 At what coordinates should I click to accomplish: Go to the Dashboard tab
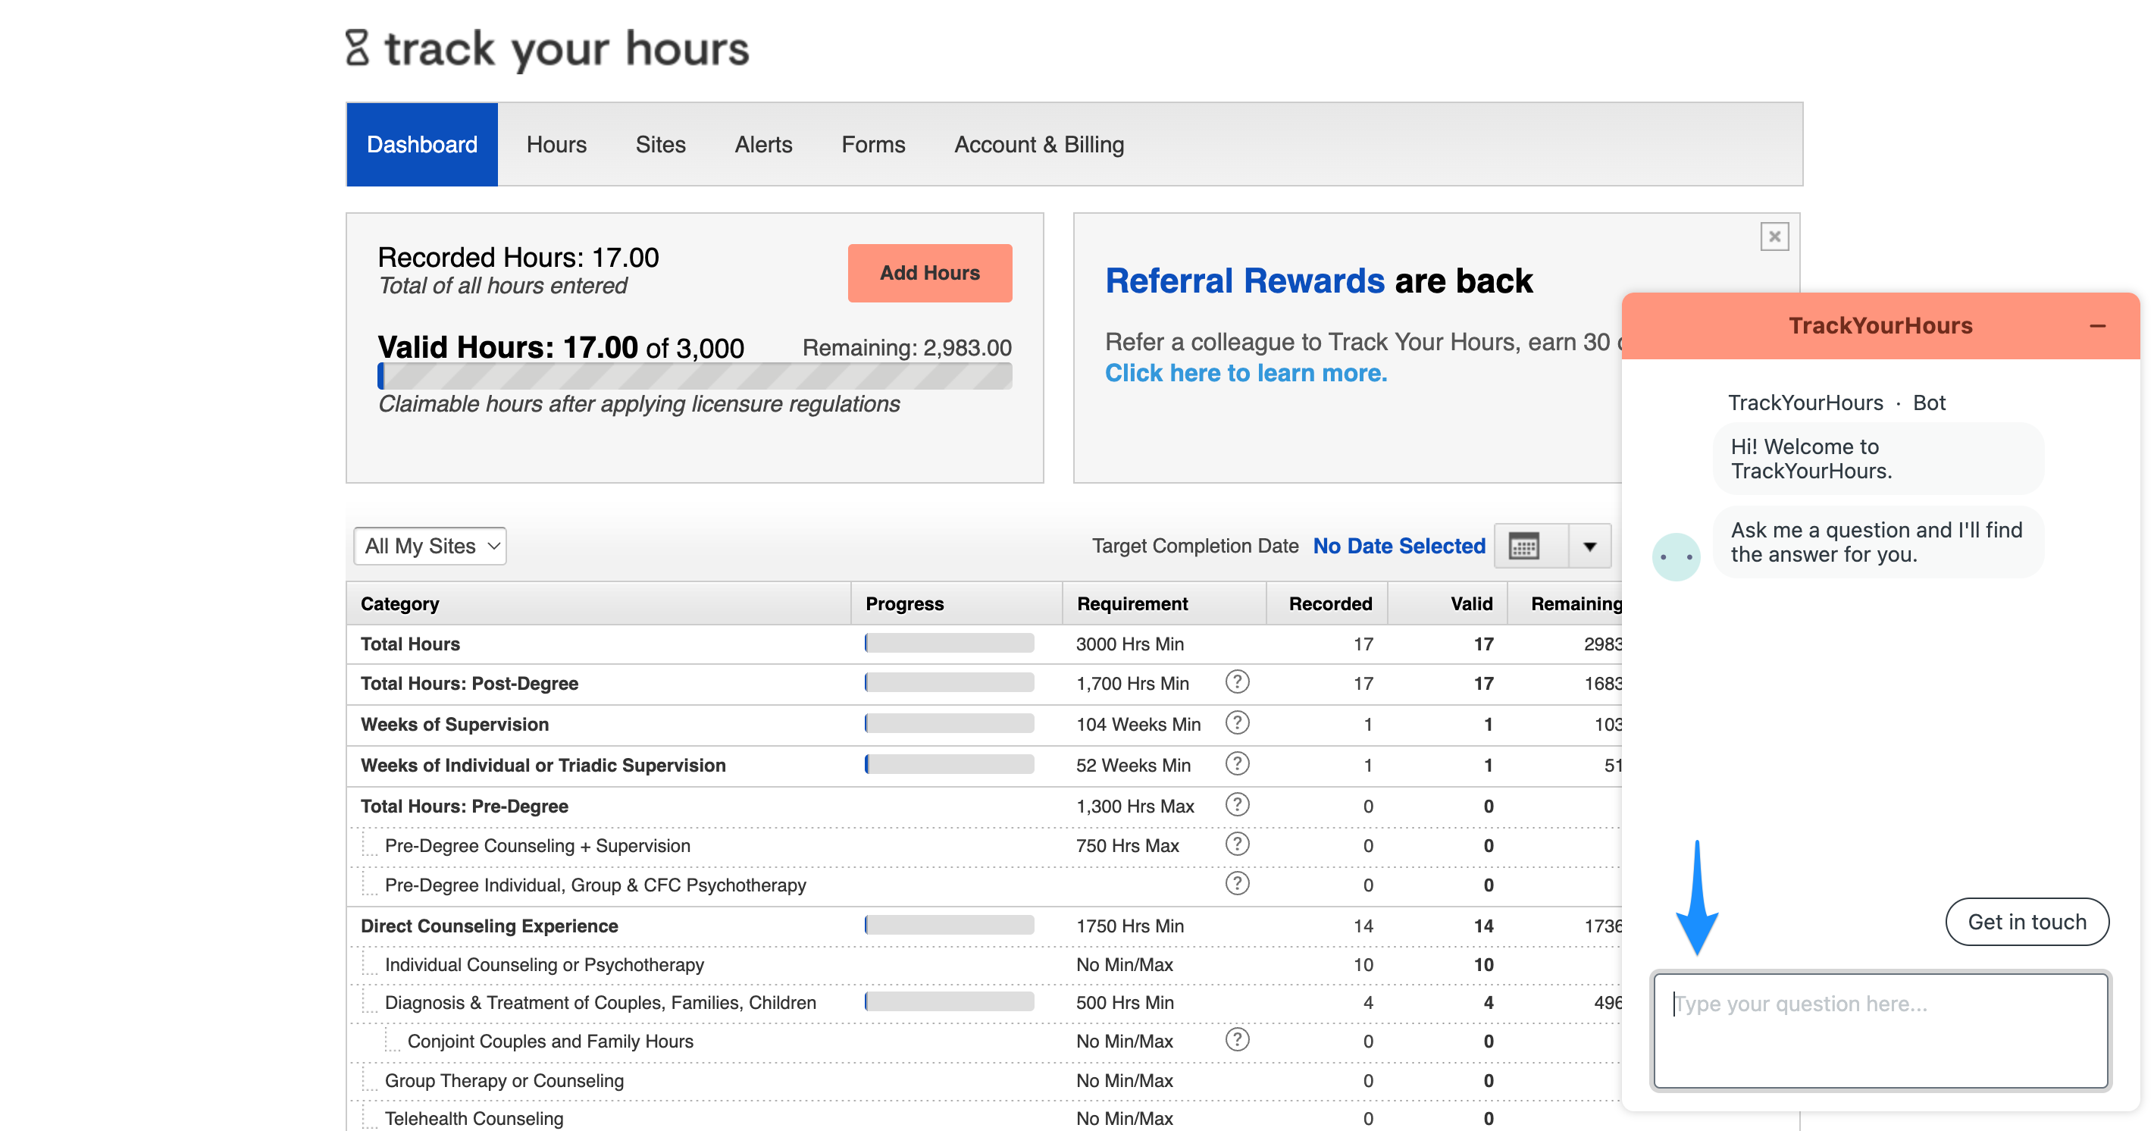422,145
